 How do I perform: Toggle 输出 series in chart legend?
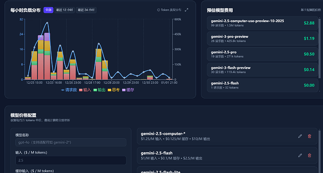tap(99, 90)
